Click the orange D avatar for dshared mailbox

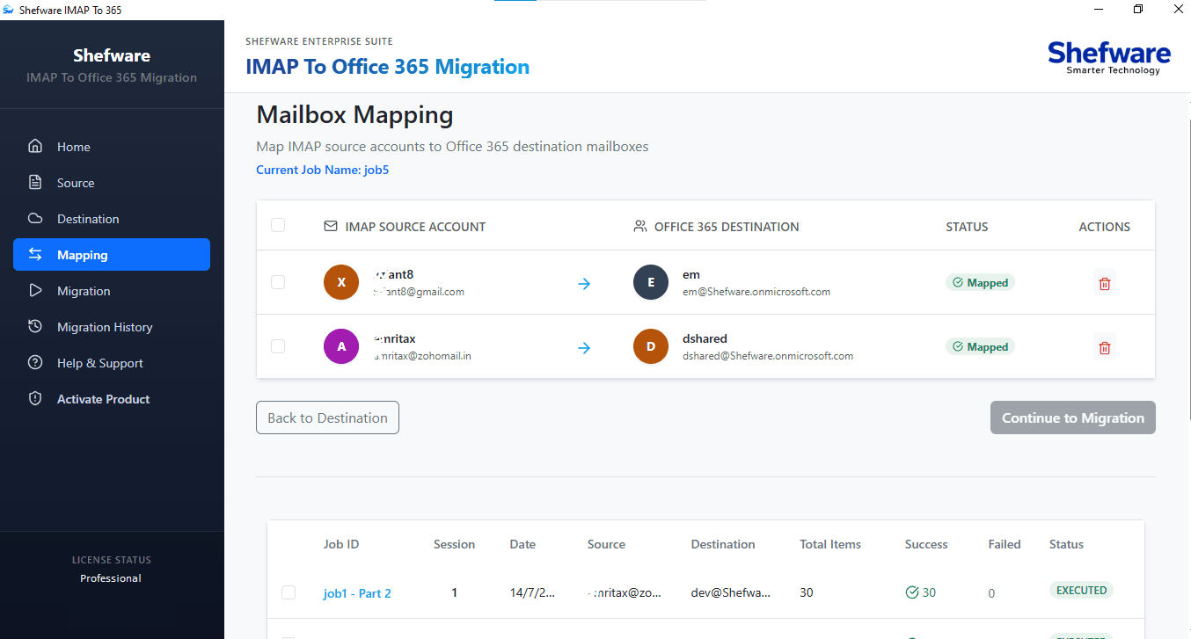[651, 346]
